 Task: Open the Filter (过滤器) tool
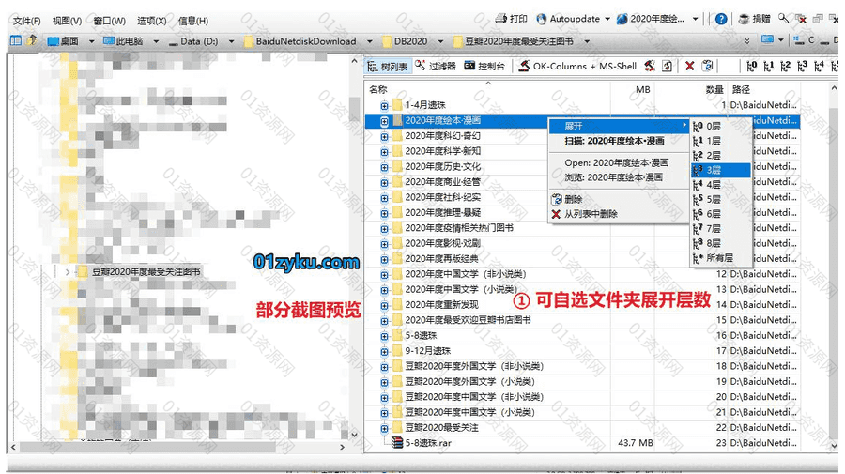pyautogui.click(x=435, y=66)
